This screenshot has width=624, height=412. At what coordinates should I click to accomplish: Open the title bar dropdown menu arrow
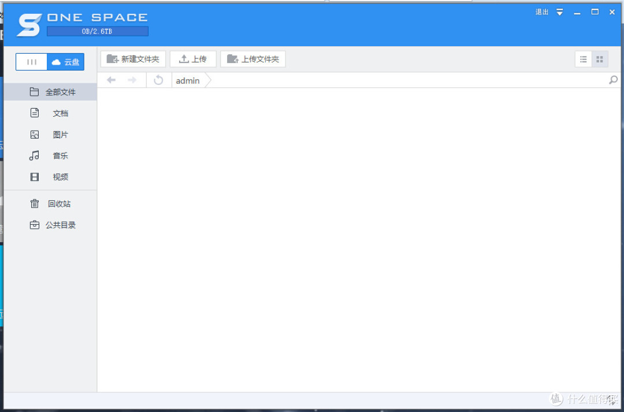[x=559, y=12]
